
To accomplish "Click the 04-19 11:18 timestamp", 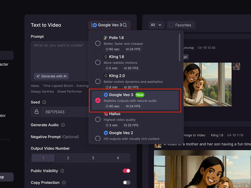I will [235, 135].
